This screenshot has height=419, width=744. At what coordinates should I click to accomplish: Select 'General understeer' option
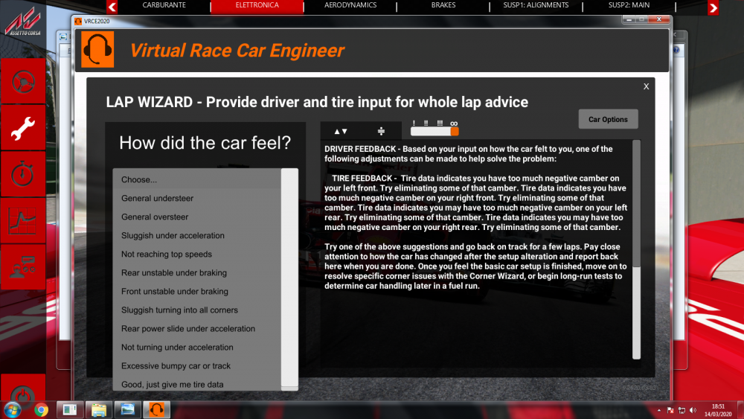click(x=197, y=199)
